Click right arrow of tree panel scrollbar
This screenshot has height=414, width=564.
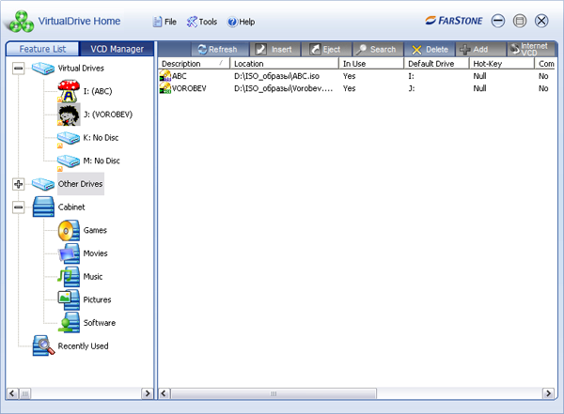148,393
